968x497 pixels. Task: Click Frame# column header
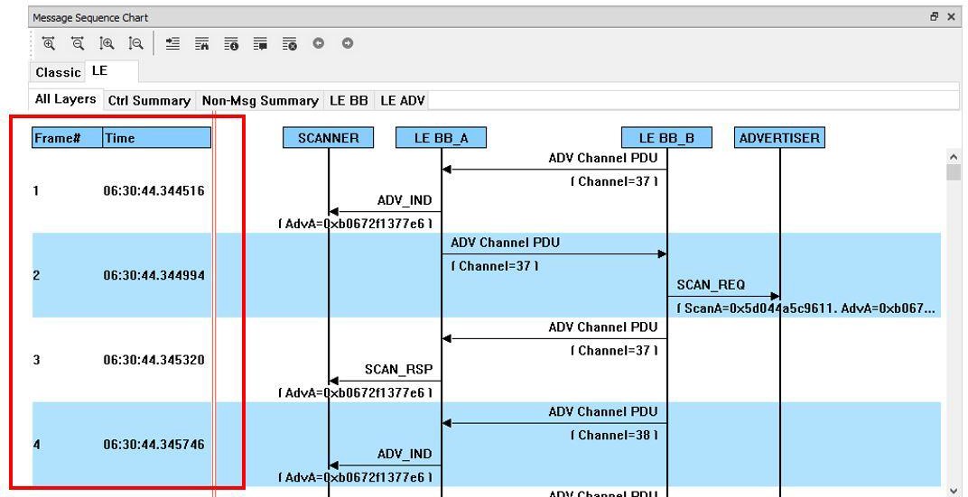coord(68,137)
